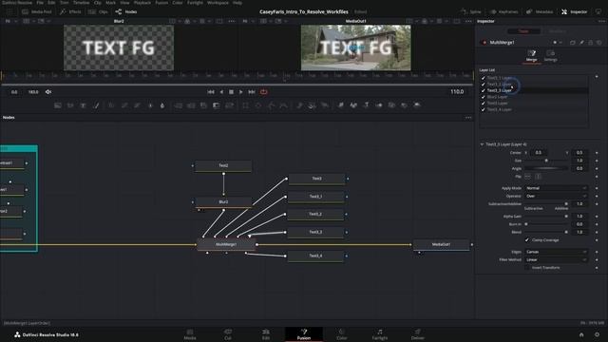Add a Text+ tool from toolbar
The height and width of the screenshot is (342, 608).
tap(83, 105)
